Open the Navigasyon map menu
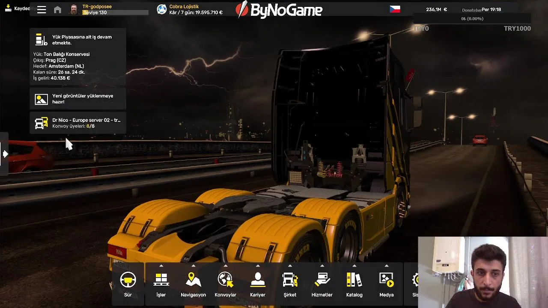This screenshot has width=548, height=308. tap(193, 284)
